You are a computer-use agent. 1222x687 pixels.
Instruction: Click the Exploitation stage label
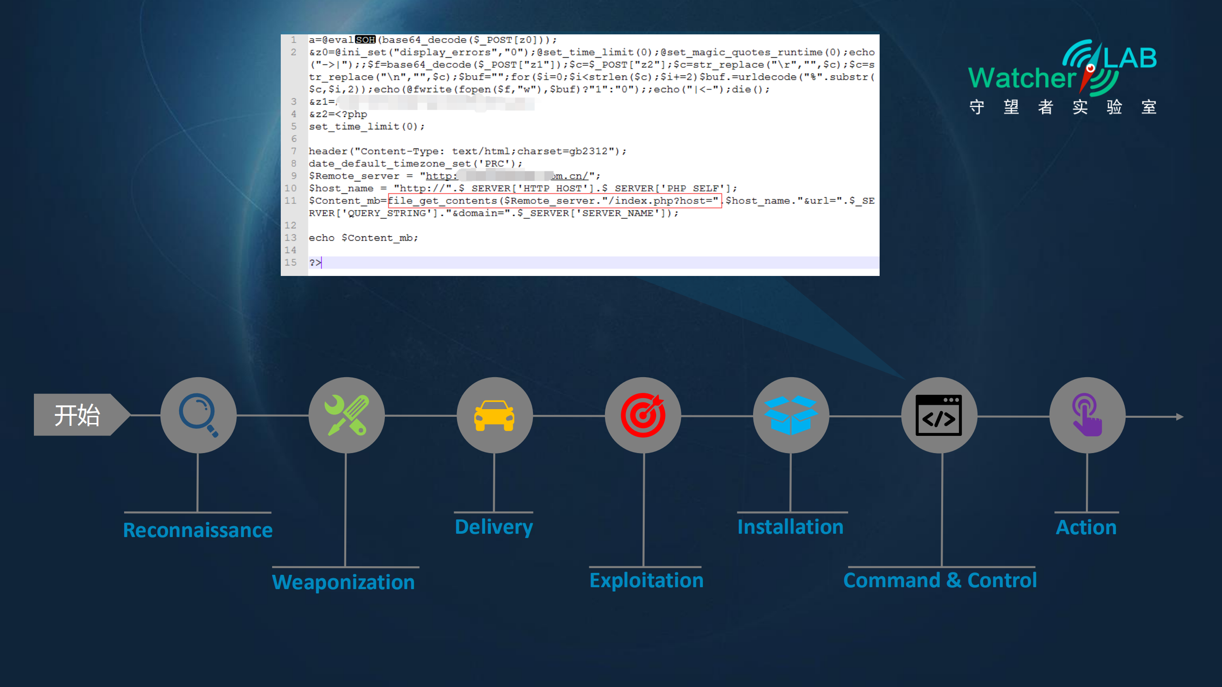(646, 580)
